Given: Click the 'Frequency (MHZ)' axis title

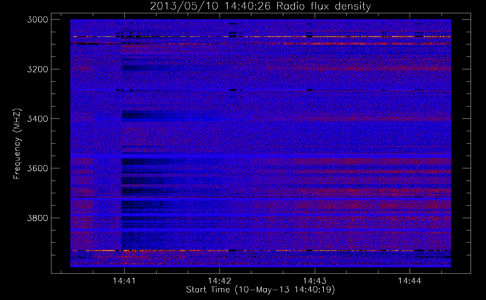Looking at the screenshot, I should (17, 144).
